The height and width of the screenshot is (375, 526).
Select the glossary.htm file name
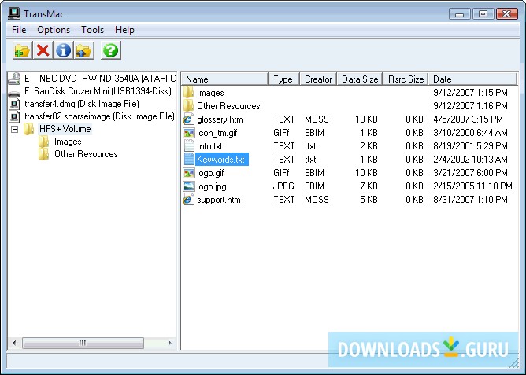point(220,119)
